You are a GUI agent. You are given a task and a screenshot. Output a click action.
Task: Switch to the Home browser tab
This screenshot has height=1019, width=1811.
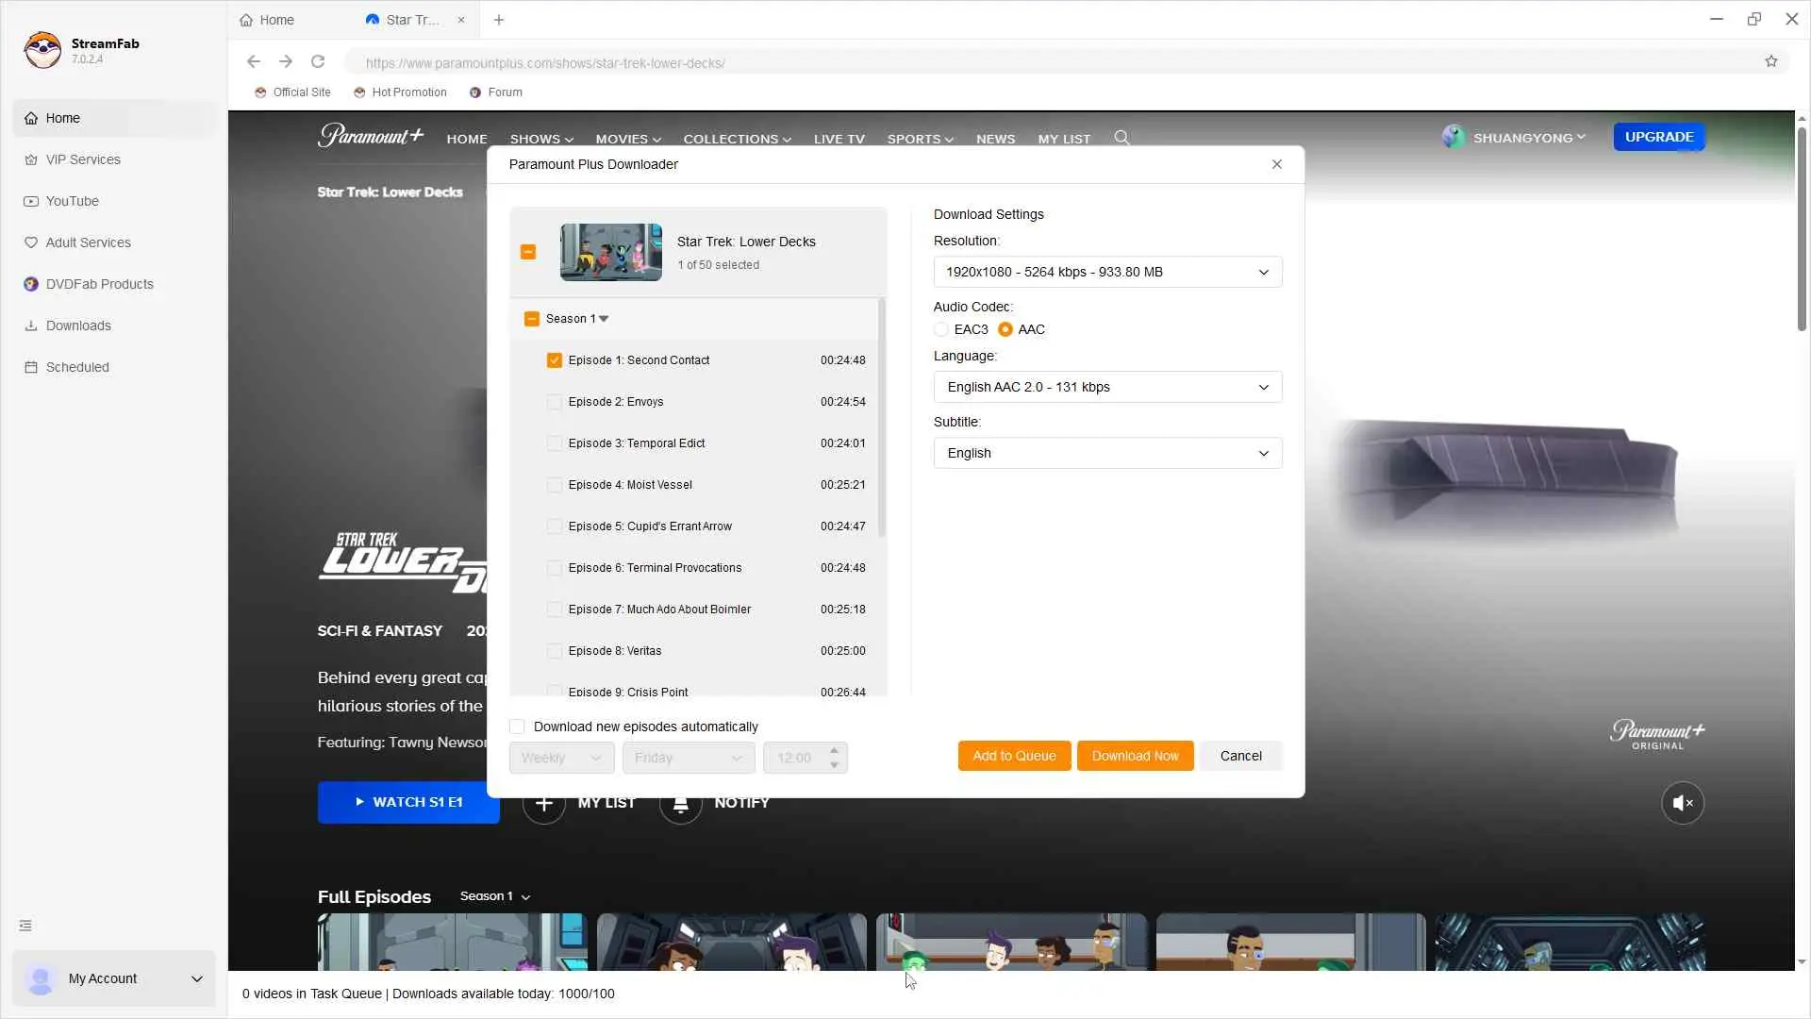point(267,20)
